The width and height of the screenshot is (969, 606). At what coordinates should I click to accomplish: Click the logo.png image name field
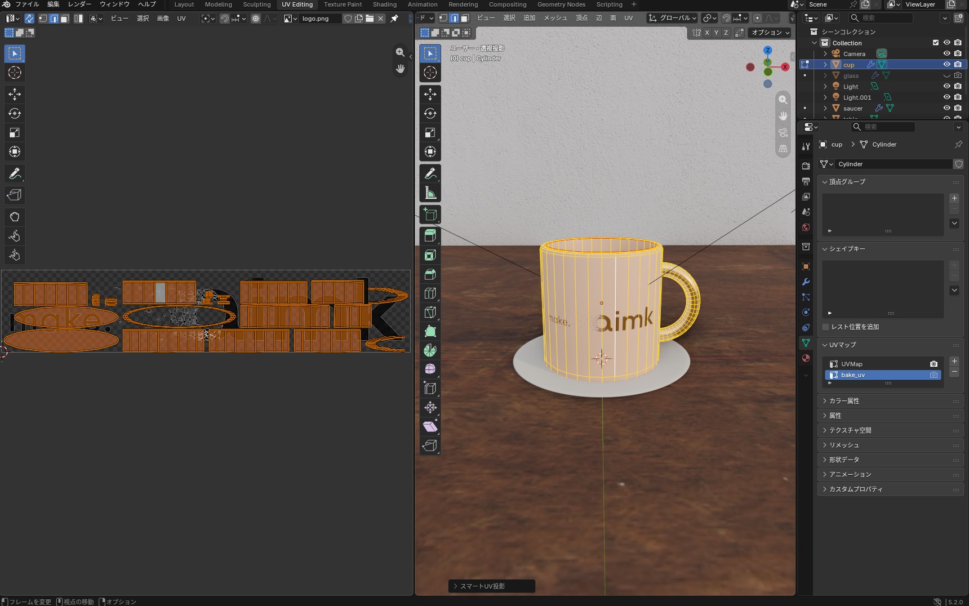(320, 19)
